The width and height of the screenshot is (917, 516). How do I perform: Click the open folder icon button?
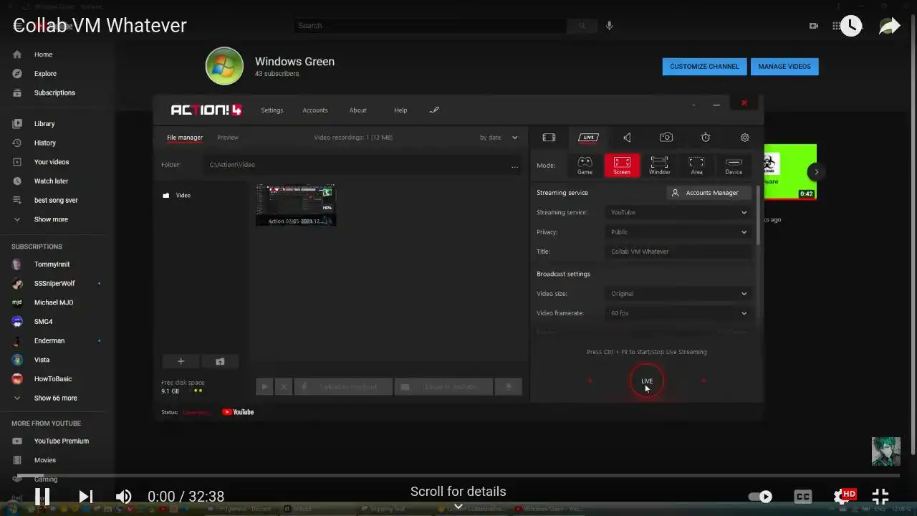tap(220, 362)
